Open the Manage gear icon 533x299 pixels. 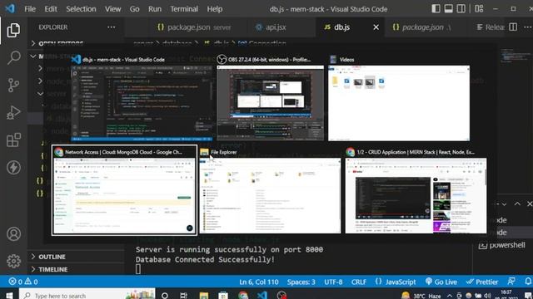tap(13, 261)
